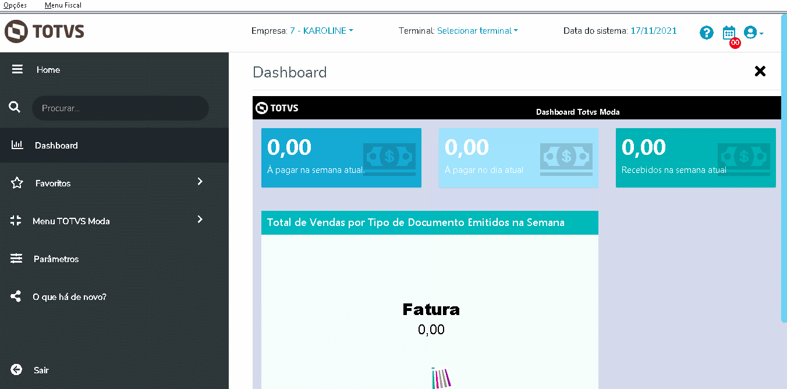787x389 pixels.
Task: Click the Total de Vendas por Tipo de Documento header
Action: (x=430, y=222)
